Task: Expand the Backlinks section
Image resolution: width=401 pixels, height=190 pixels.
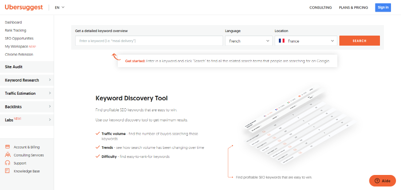Action: pos(27,107)
